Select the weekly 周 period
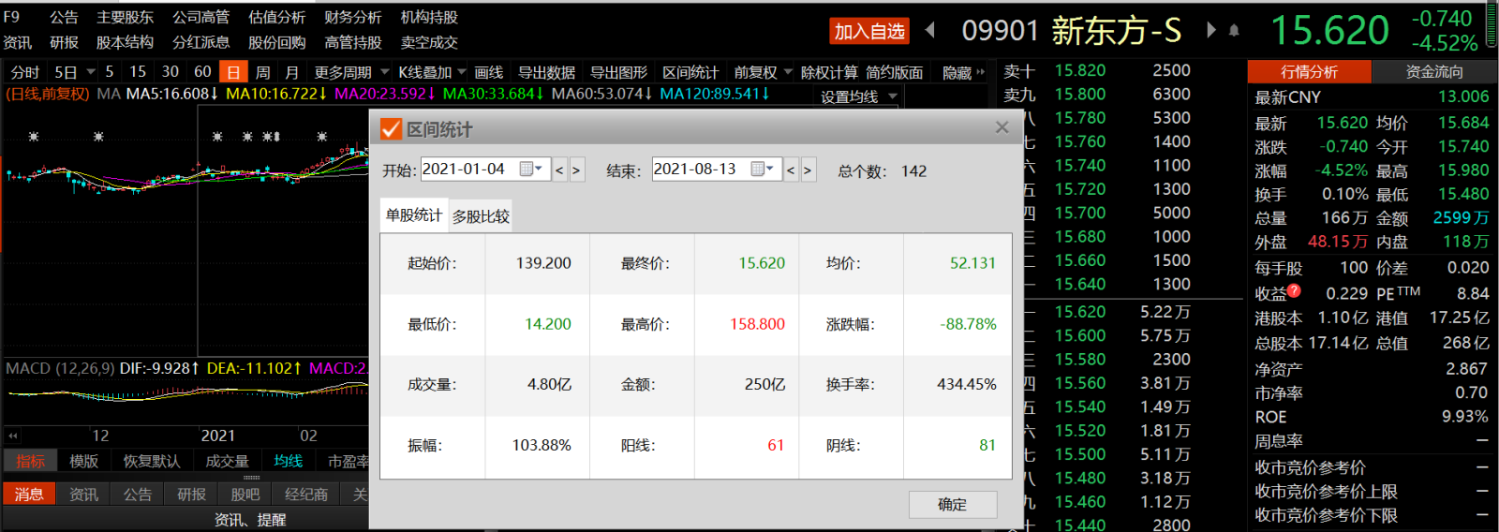 coord(263,72)
